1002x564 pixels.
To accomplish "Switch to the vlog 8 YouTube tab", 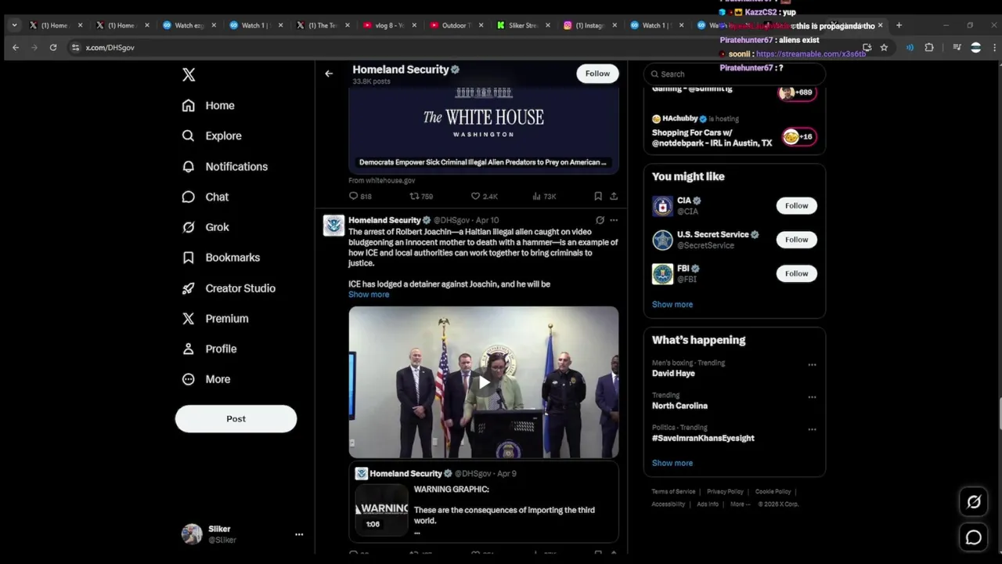I will 389,25.
